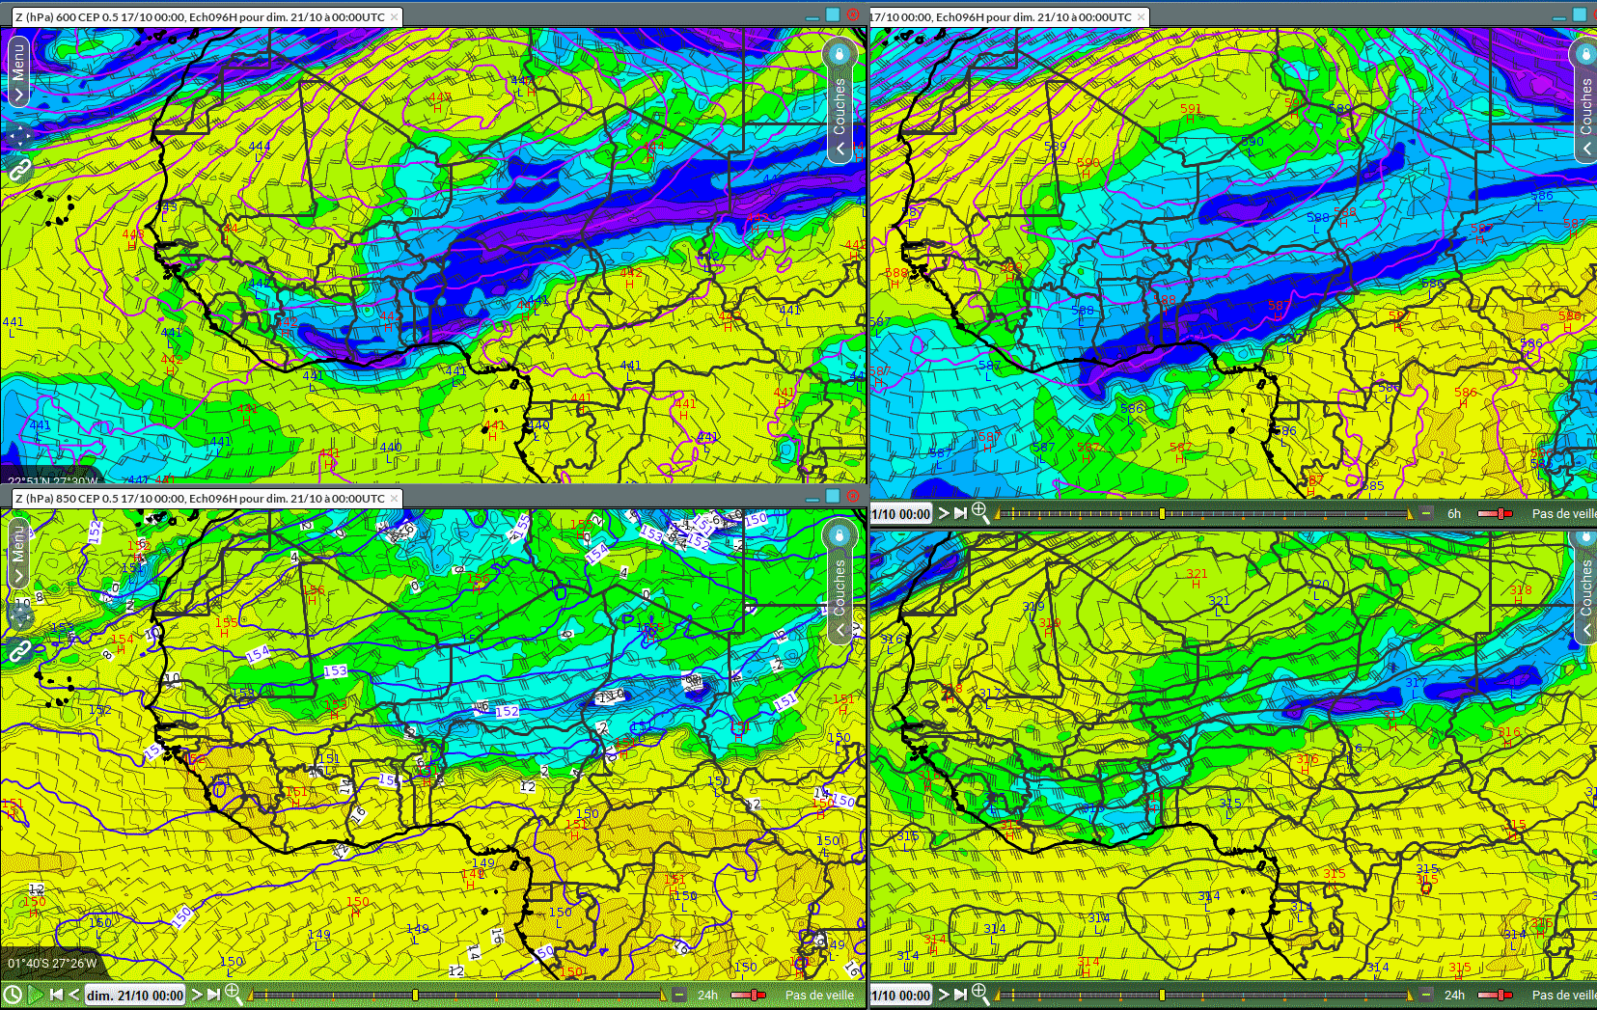
Task: Go to the previous step in the bottom-left toolbar
Action: (x=74, y=995)
